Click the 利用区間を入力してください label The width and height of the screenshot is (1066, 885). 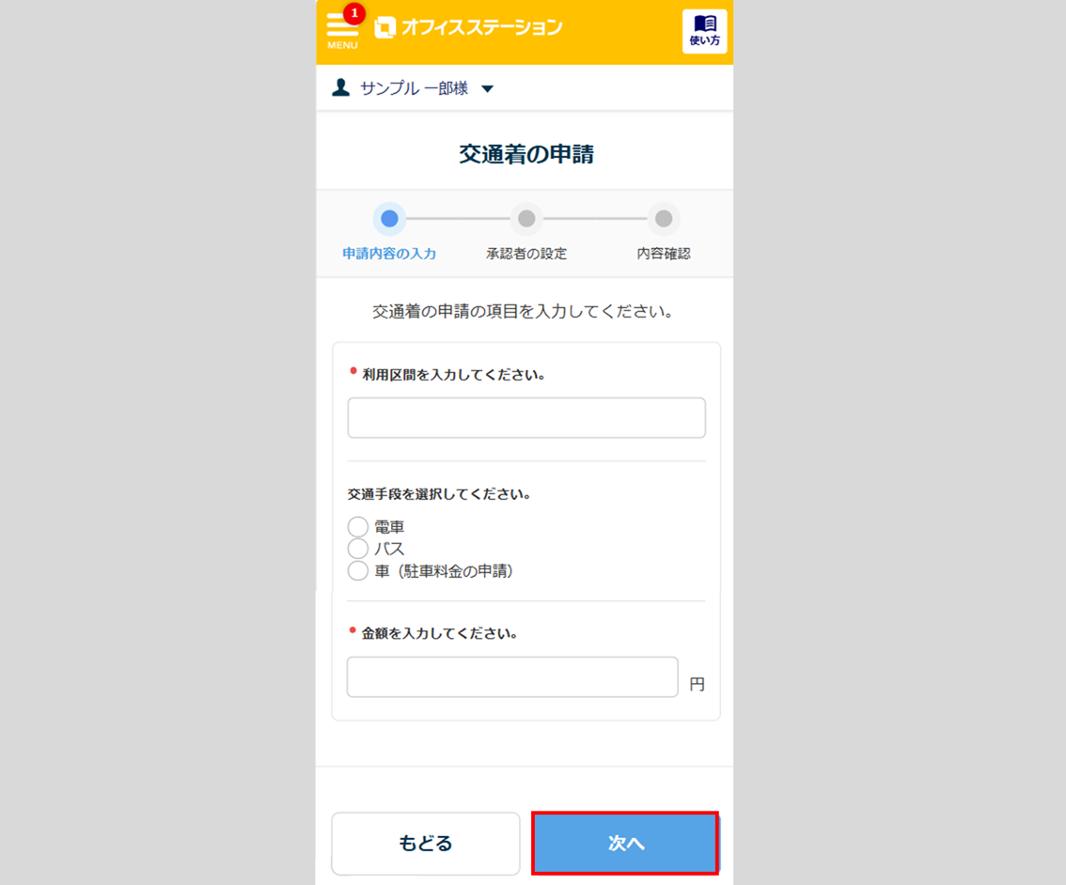tap(453, 374)
